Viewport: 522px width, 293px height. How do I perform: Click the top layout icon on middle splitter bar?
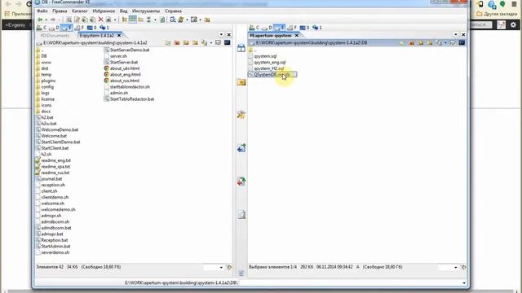(241, 48)
